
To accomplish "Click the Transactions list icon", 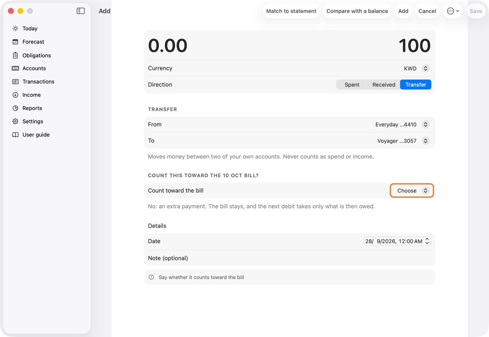I will tap(15, 81).
